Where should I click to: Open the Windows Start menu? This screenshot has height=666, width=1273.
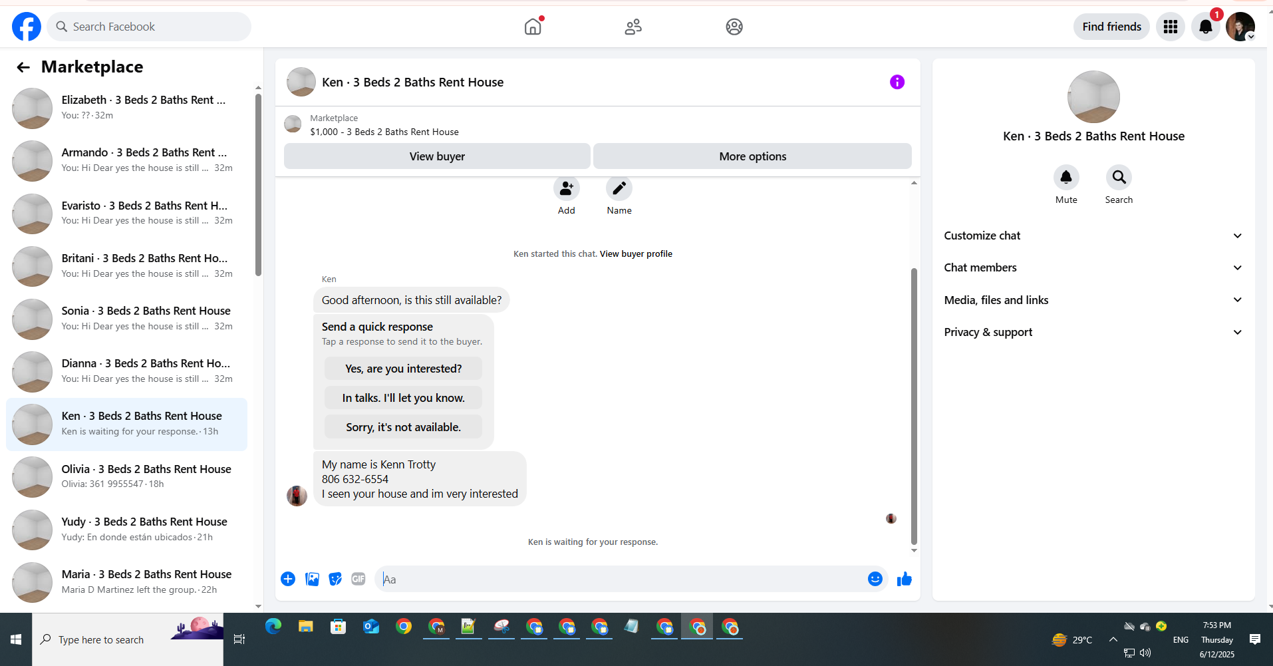16,639
